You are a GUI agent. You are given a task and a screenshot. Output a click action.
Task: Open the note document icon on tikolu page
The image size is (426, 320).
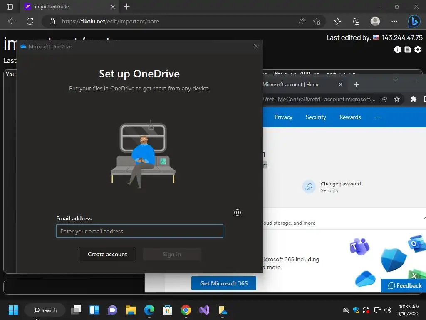(408, 50)
